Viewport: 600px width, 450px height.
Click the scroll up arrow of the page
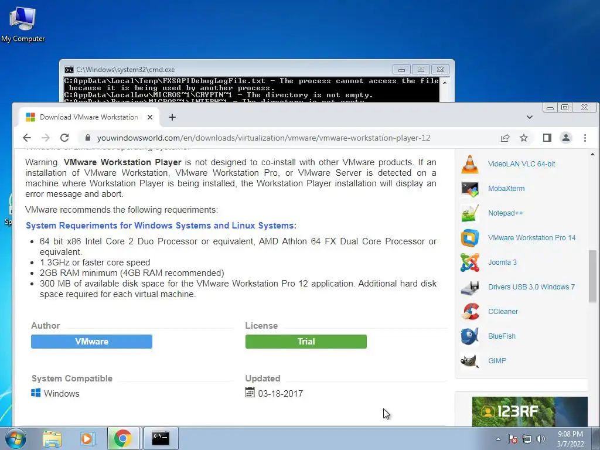pos(592,155)
